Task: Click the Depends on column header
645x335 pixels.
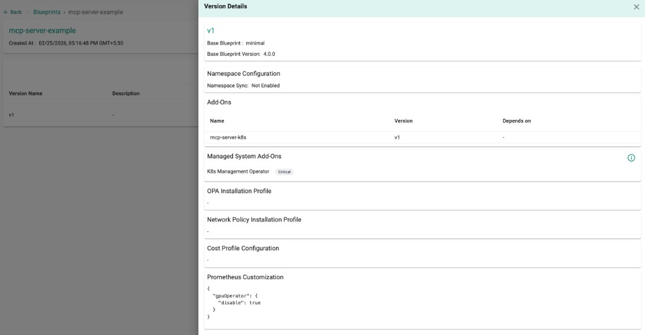Action: click(517, 121)
